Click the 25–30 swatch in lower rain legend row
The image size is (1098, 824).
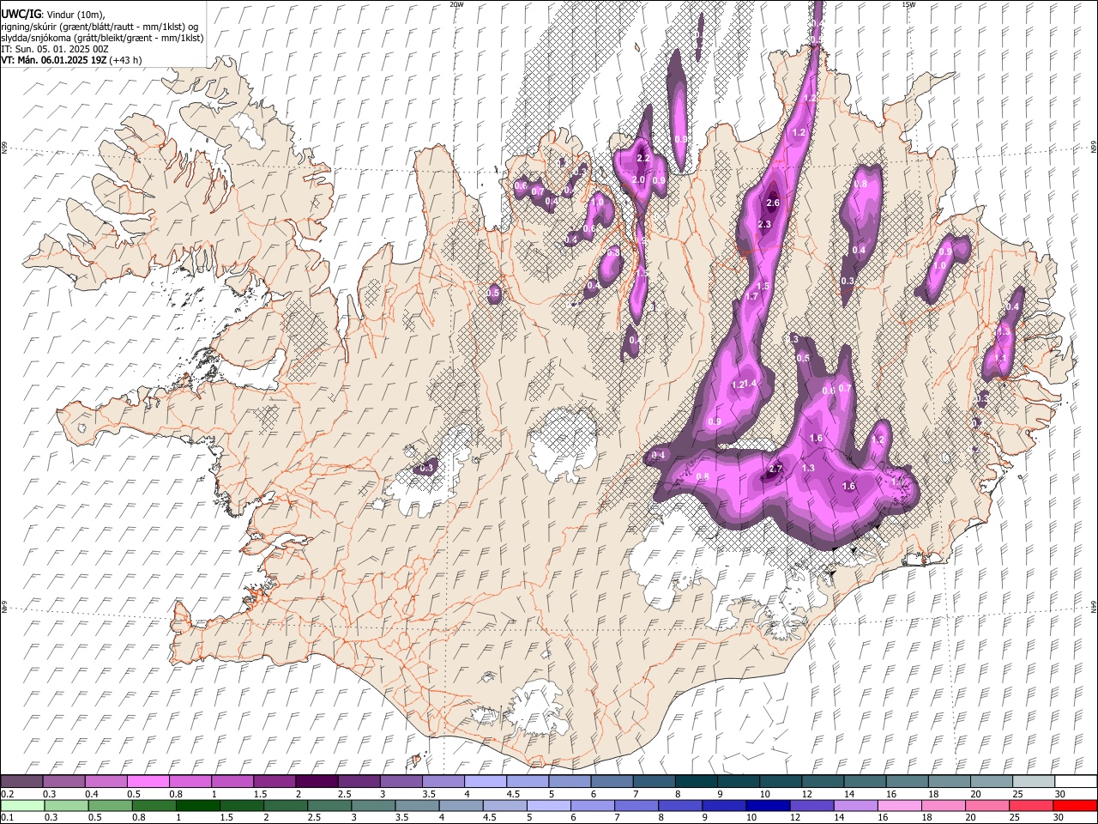[x=1029, y=806]
